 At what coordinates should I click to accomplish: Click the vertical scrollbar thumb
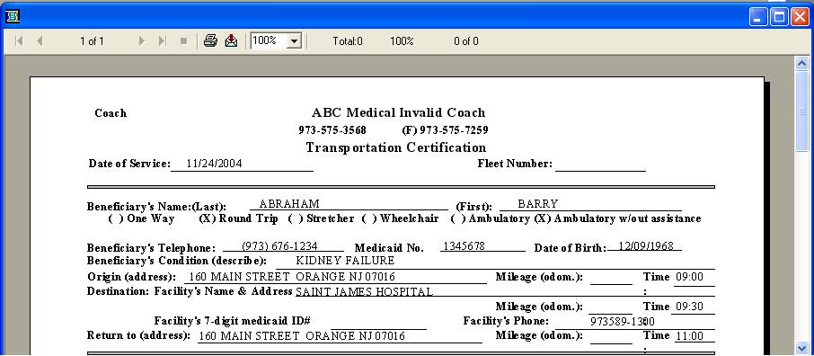(802, 111)
